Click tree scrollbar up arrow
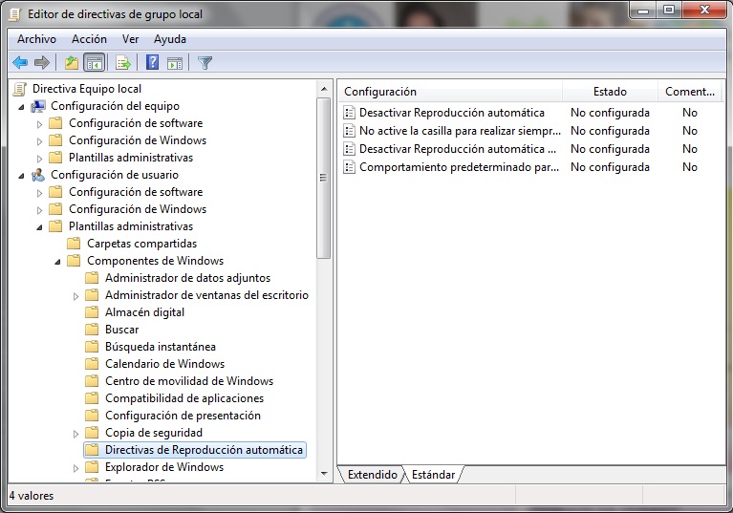Viewport: 733px width, 513px height. coord(324,89)
